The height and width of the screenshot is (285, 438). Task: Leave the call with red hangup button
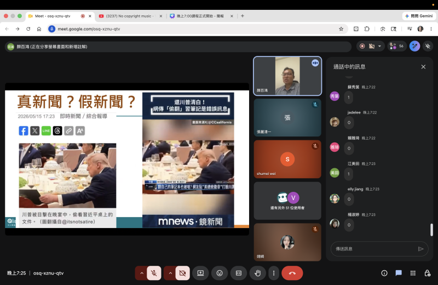point(292,273)
